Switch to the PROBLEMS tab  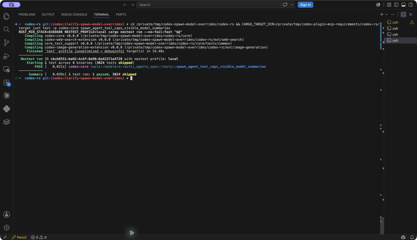coord(27,15)
